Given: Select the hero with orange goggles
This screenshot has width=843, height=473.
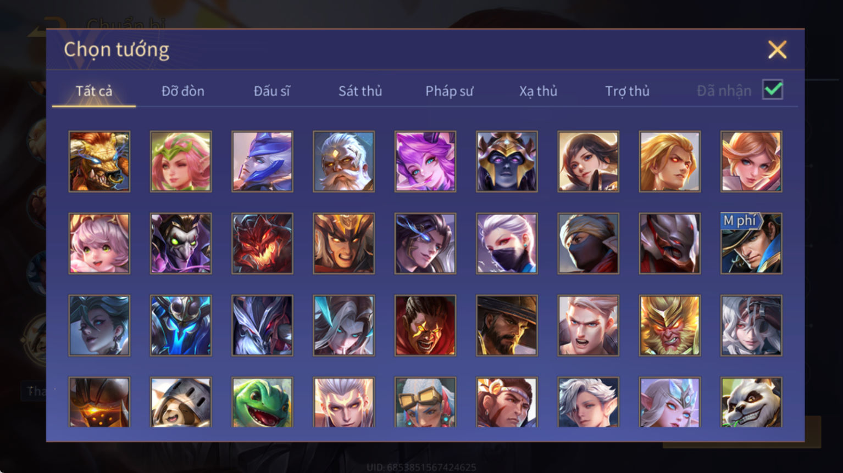Looking at the screenshot, I should coord(425,402).
